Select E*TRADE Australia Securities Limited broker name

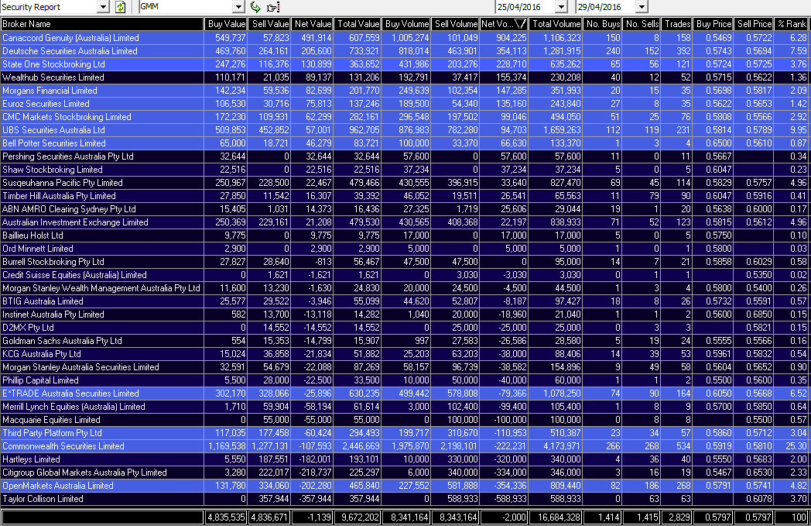70,394
